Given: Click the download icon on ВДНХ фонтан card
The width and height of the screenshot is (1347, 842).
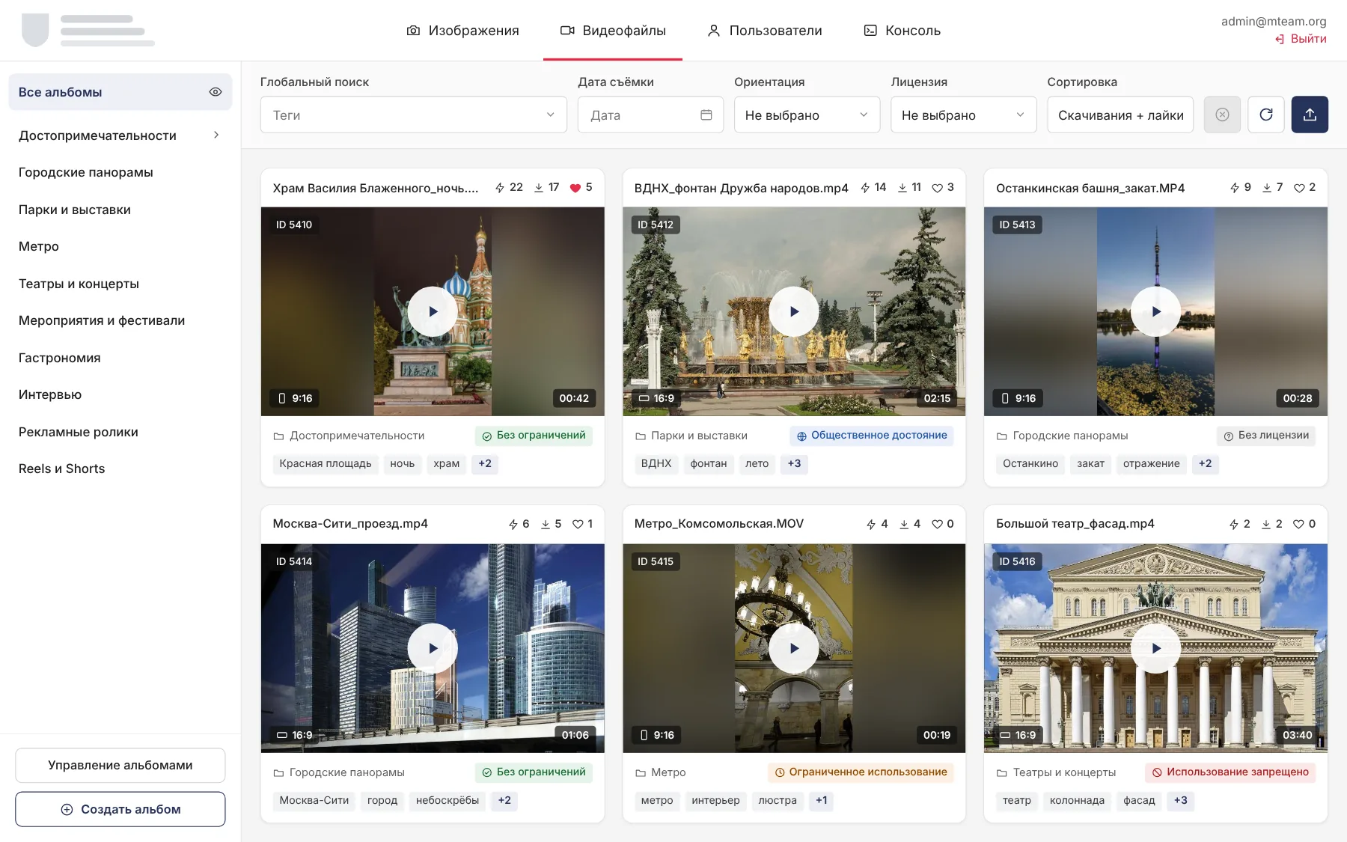Looking at the screenshot, I should point(902,188).
